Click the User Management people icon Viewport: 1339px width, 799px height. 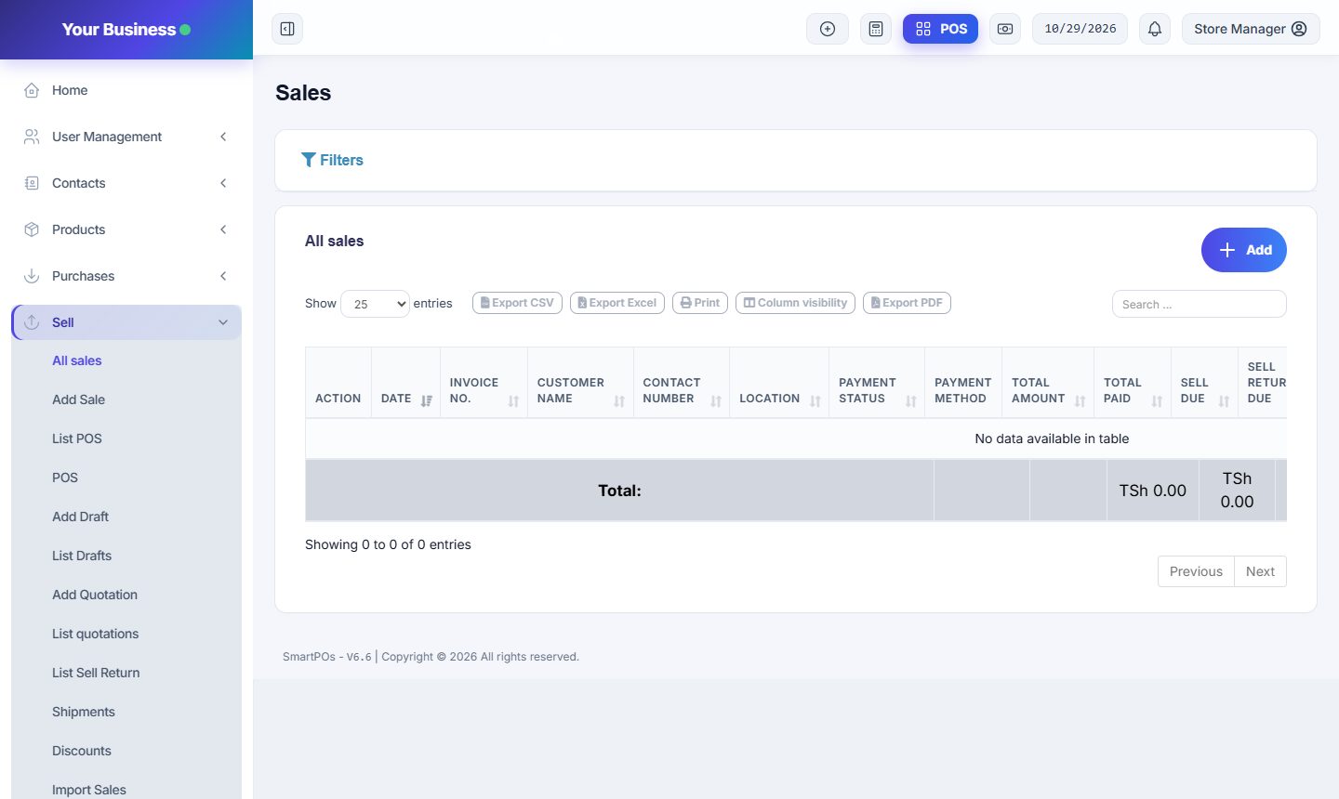click(x=32, y=137)
